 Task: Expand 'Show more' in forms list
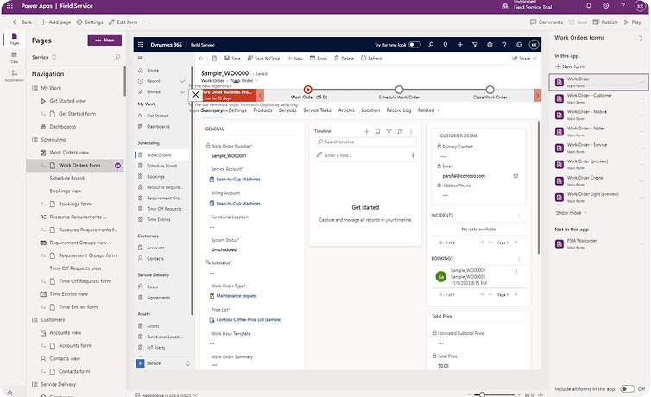pos(571,212)
